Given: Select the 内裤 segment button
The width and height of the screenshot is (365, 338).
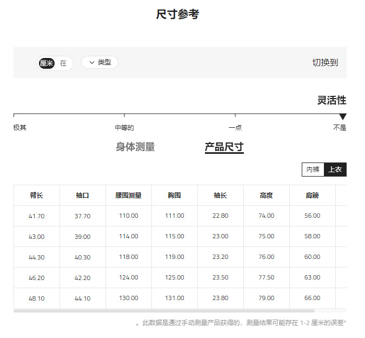Looking at the screenshot, I should click(x=313, y=170).
